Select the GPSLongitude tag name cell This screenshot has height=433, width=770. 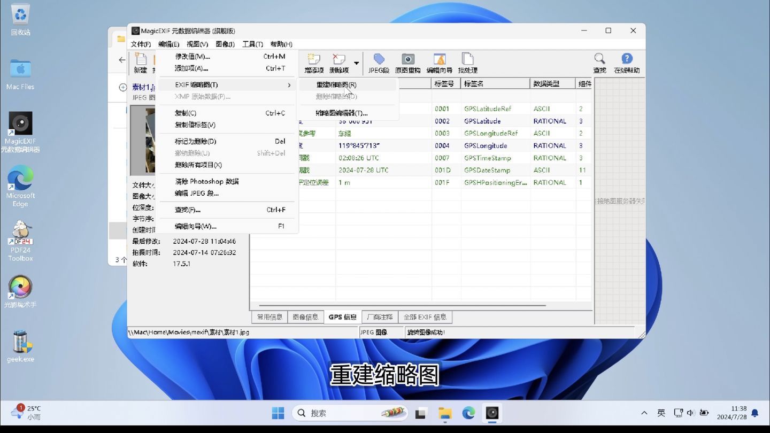coord(485,145)
